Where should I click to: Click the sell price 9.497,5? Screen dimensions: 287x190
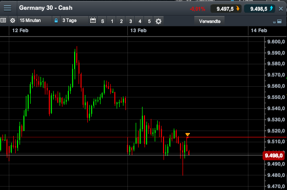pos(226,9)
